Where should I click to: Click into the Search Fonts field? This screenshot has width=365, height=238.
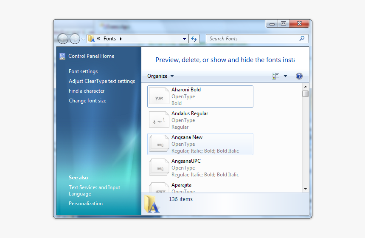pos(257,39)
